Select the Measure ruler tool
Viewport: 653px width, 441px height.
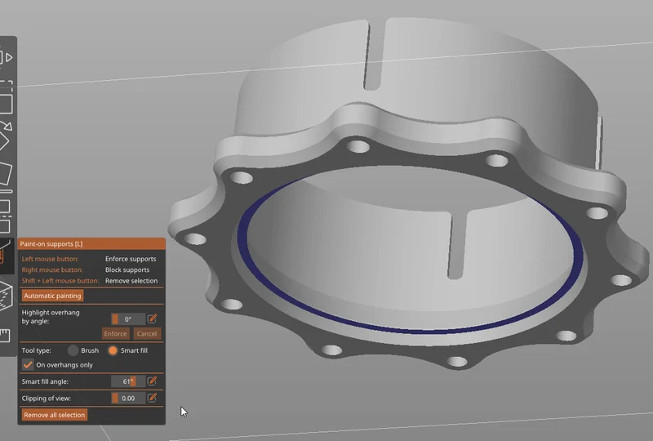(x=4, y=336)
